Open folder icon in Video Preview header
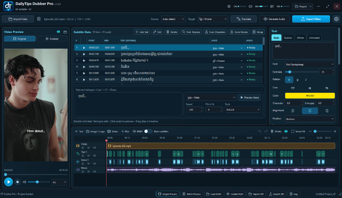The height and width of the screenshot is (198, 342). pyautogui.click(x=65, y=32)
